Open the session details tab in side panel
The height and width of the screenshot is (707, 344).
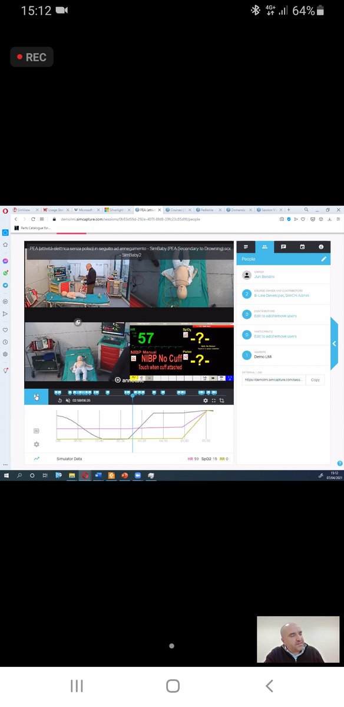[x=246, y=247]
